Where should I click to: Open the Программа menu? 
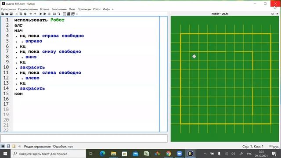tap(8, 9)
